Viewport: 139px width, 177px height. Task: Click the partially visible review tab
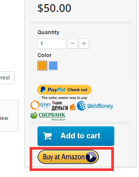pyautogui.click(x=9, y=115)
